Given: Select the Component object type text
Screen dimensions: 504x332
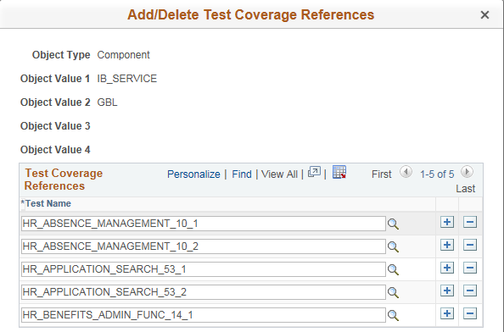Looking at the screenshot, I should click(x=123, y=55).
